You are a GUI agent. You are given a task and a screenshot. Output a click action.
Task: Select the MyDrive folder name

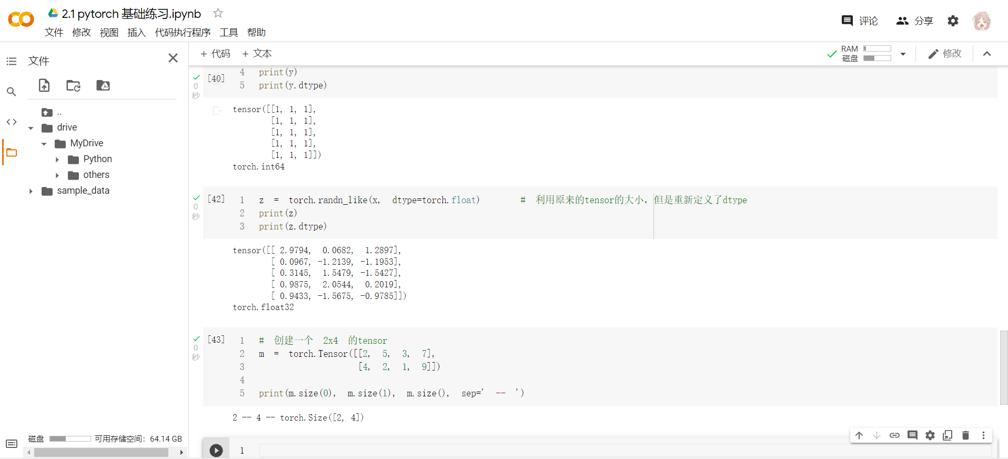coord(87,143)
